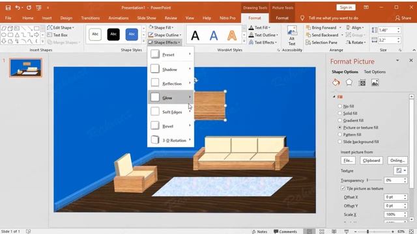
Task: Switch to the Animations ribbon tab
Action: [x=119, y=18]
